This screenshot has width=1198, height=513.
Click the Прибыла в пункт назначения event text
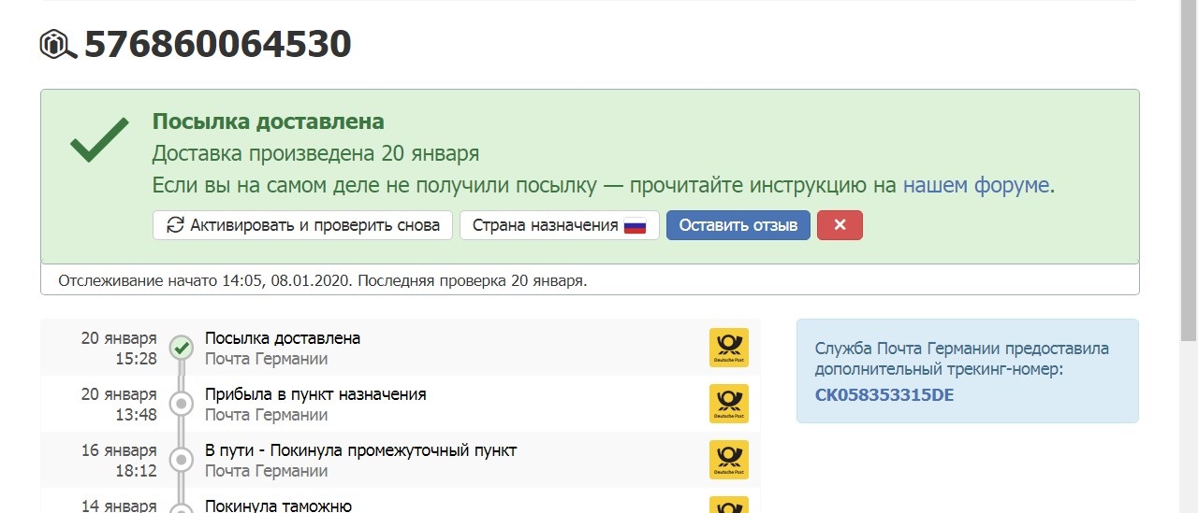[315, 394]
